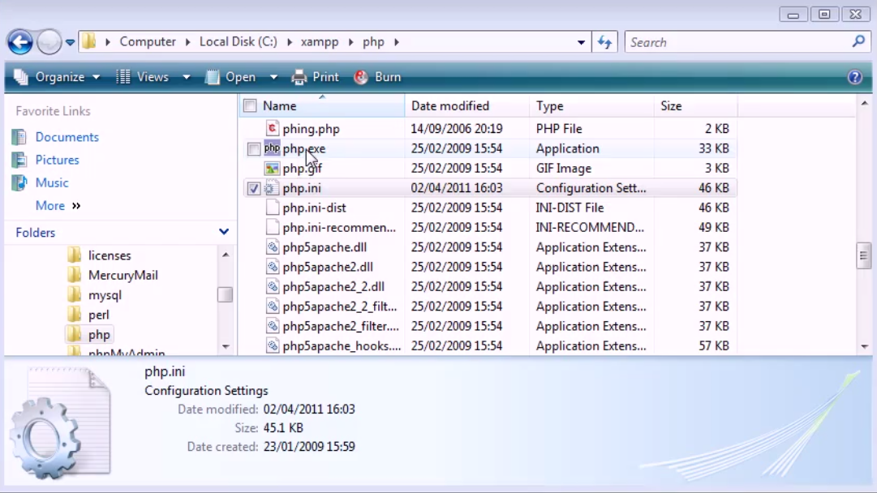This screenshot has width=877, height=493.
Task: Click the php5apache2_2_filt... file icon
Action: pos(272,307)
